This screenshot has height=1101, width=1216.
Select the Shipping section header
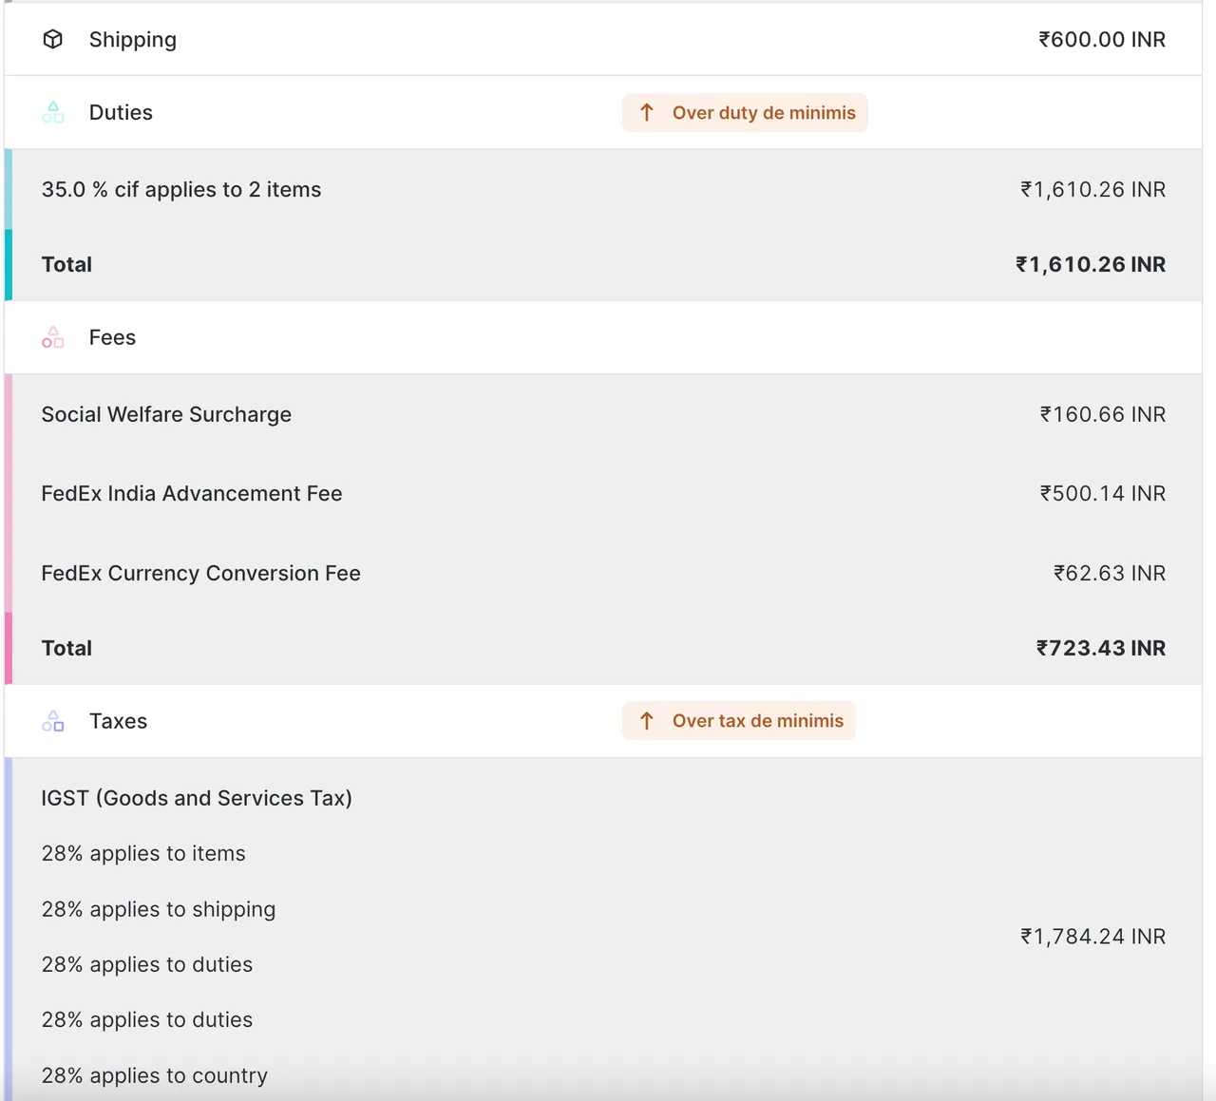[x=132, y=39]
